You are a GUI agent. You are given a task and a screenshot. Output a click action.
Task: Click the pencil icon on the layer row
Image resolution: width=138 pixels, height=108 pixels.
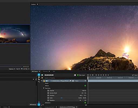pyautogui.click(x=70, y=81)
